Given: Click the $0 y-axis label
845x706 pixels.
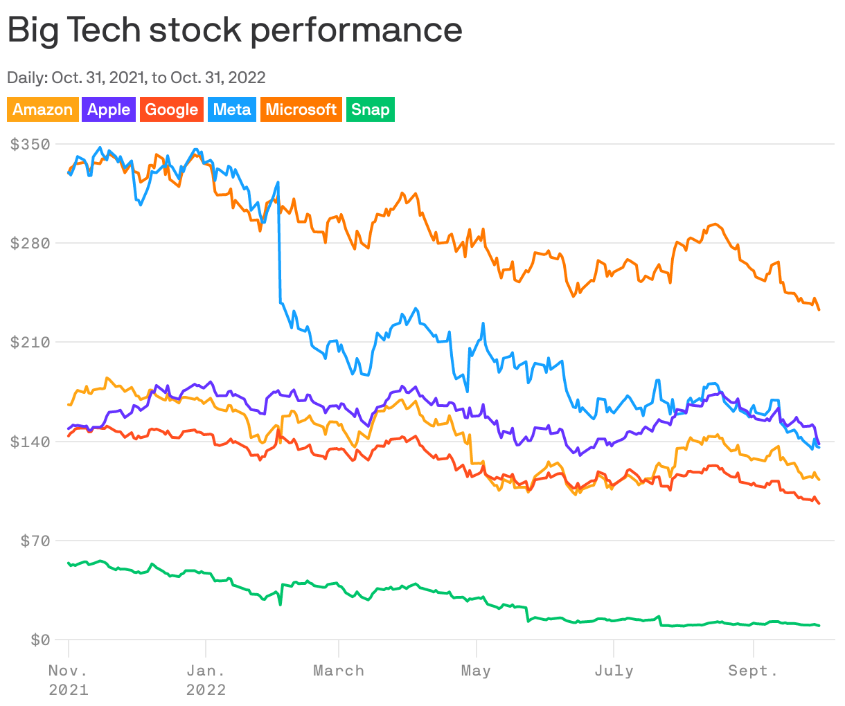Looking at the screenshot, I should [x=40, y=640].
